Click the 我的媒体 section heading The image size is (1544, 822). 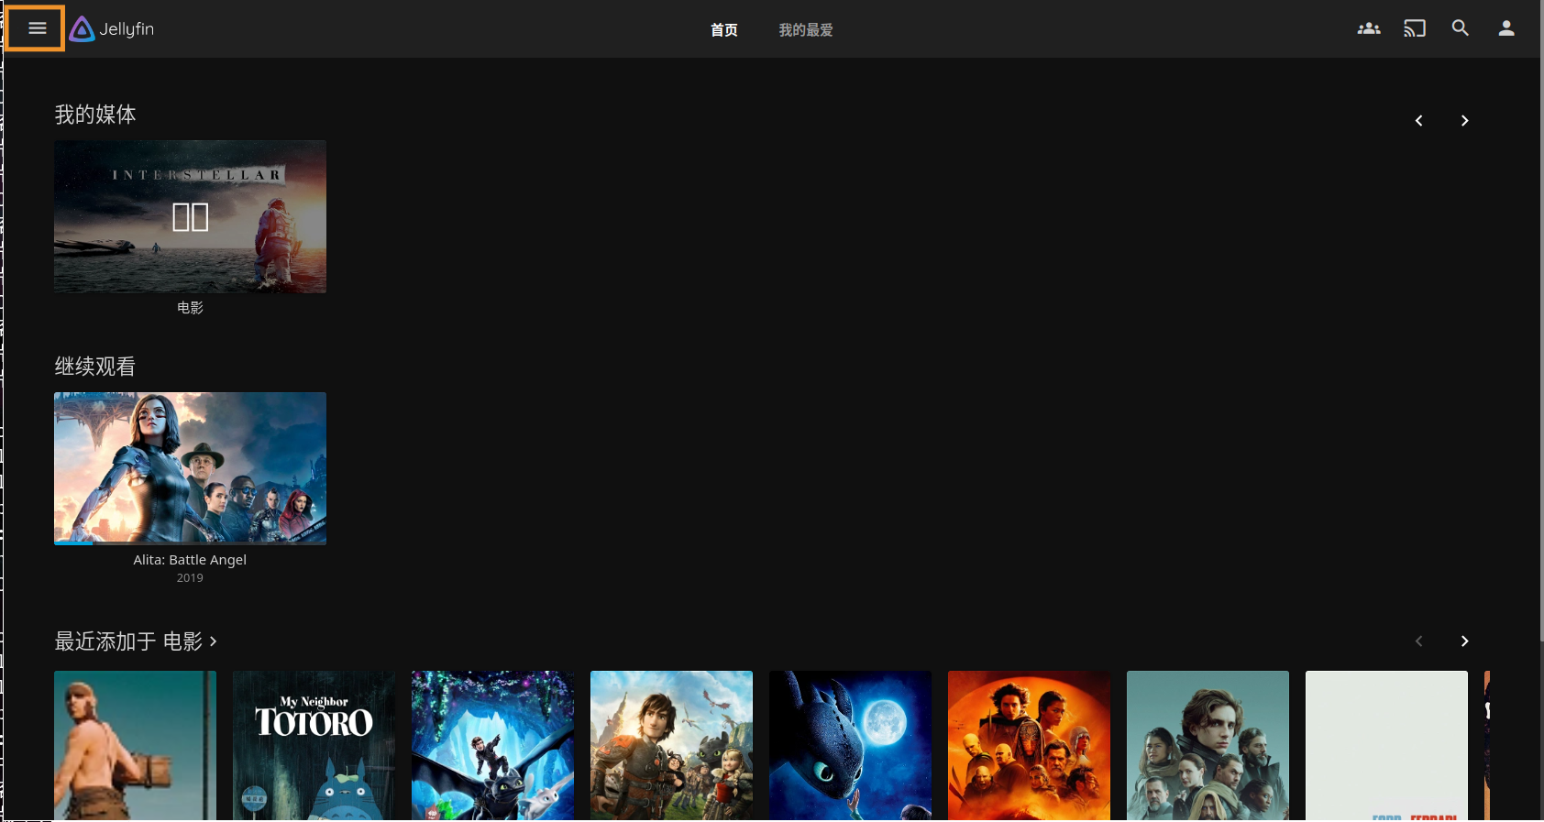[x=95, y=115]
